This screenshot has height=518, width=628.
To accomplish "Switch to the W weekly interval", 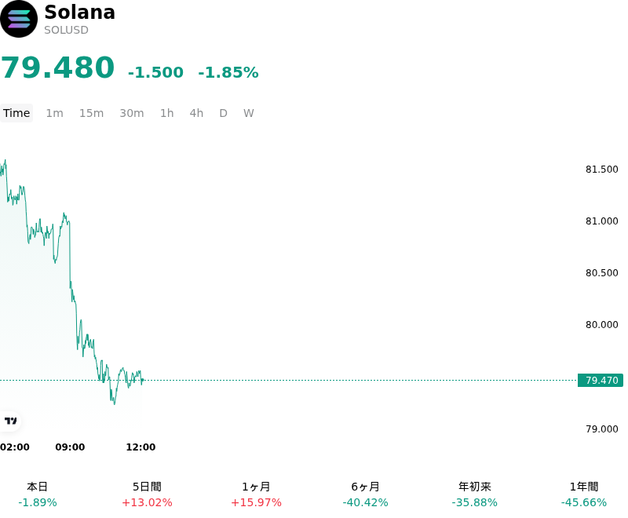I will [x=248, y=113].
